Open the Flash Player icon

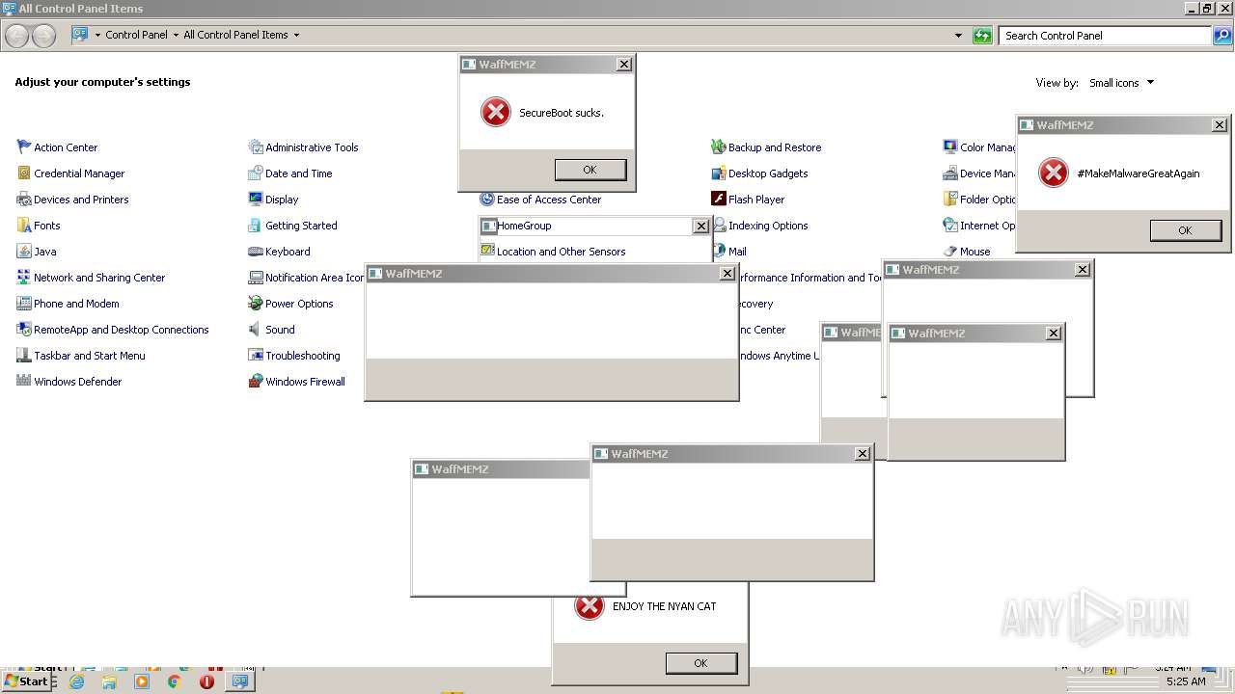(x=719, y=200)
